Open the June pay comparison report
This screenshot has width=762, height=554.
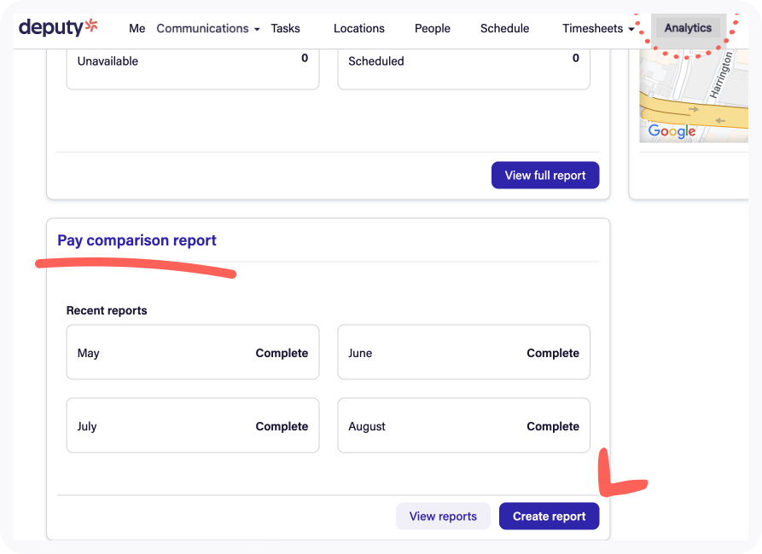pos(463,353)
